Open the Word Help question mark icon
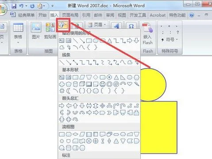This screenshot has height=159, width=212. [x=192, y=15]
